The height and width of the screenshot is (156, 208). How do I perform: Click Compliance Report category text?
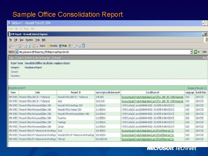tap(33, 68)
